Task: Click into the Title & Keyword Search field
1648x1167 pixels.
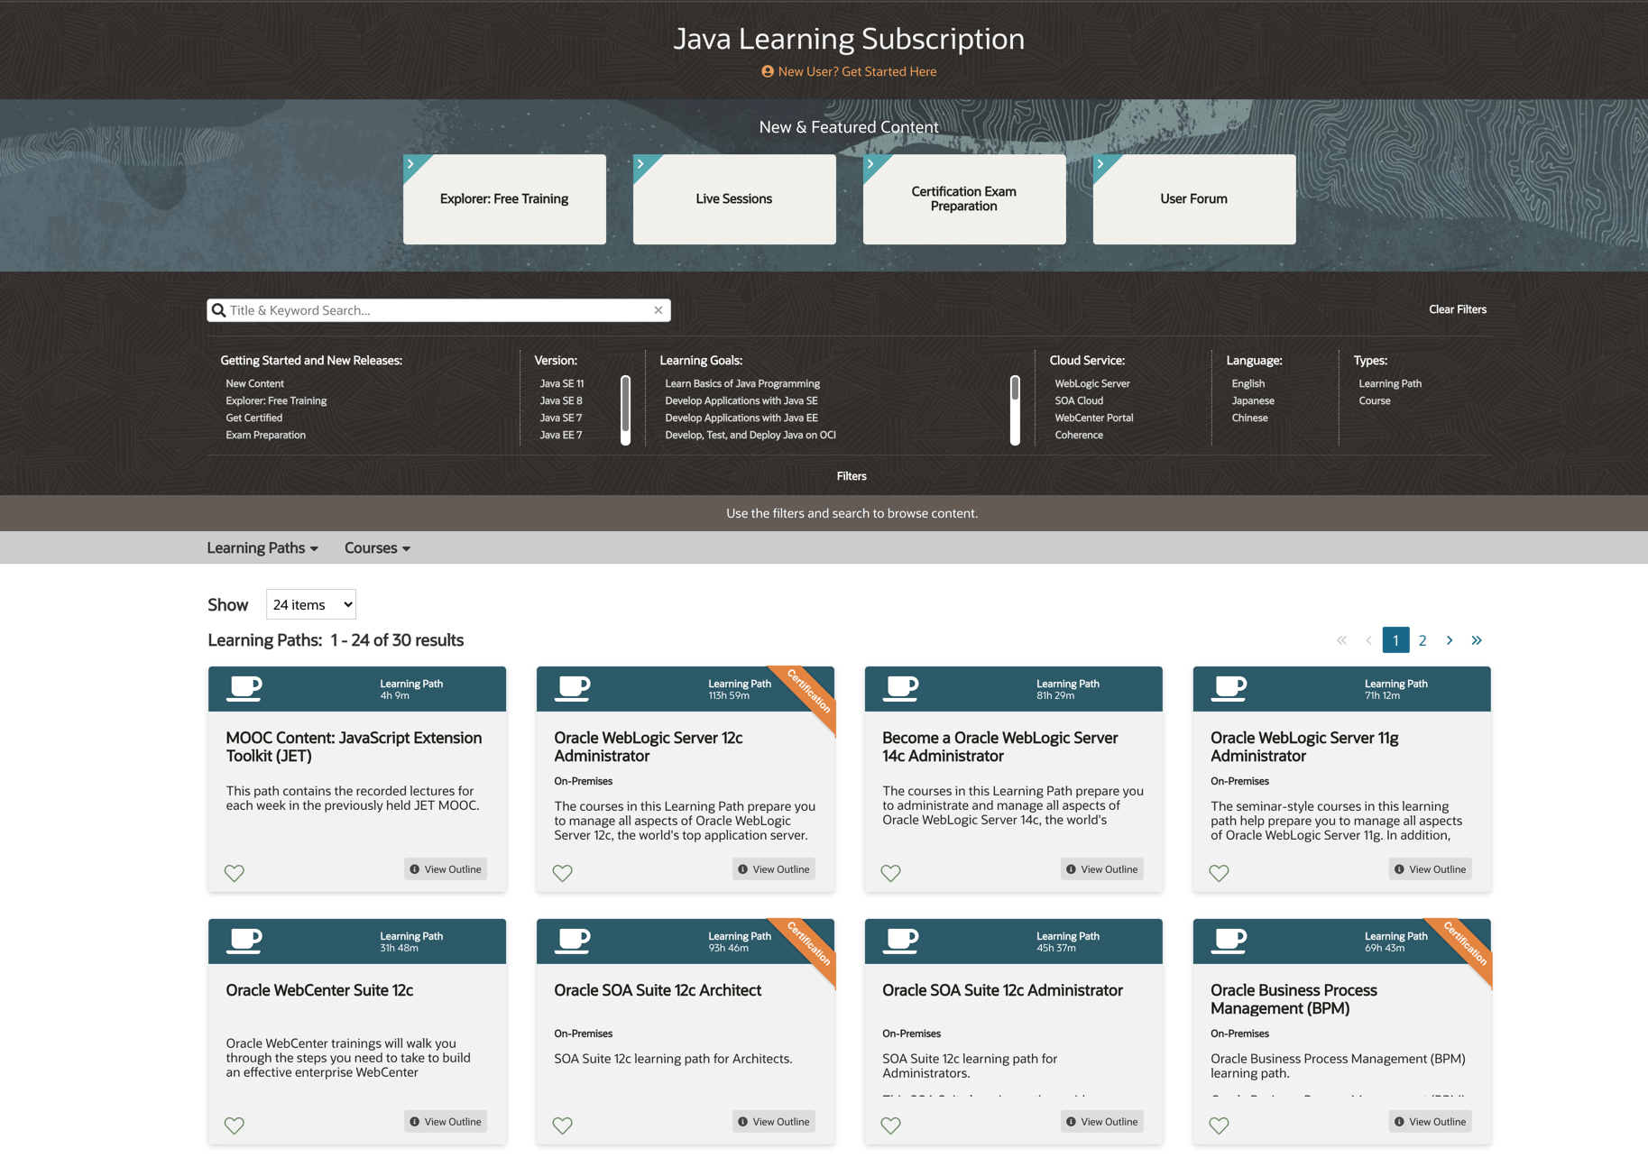Action: tap(437, 310)
